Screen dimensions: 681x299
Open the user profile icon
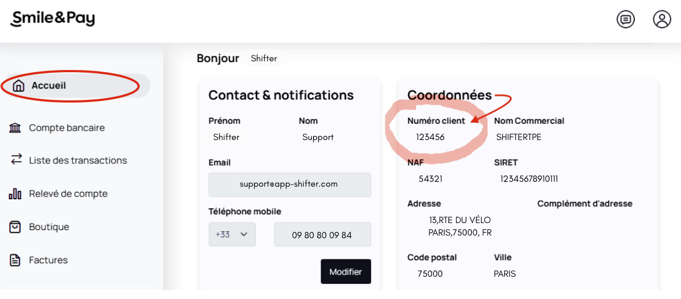[662, 20]
